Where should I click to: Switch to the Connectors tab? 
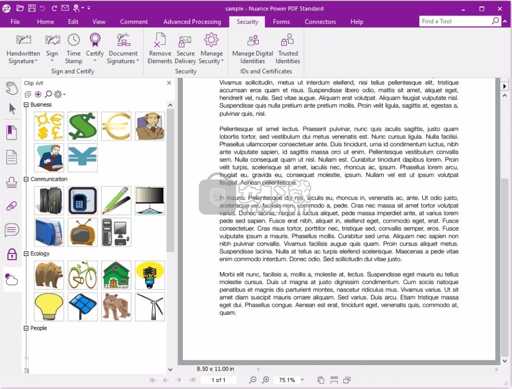point(320,22)
